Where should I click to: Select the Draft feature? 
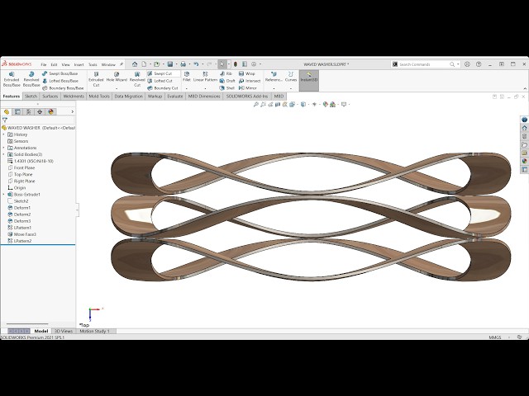pos(227,81)
